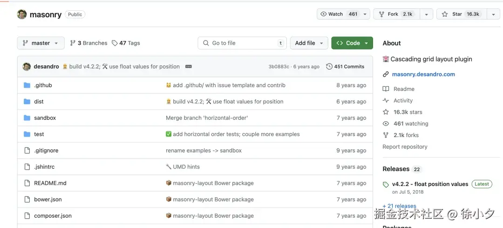Expand the commit message ellipsis button
The image size is (503, 228).
189,67
